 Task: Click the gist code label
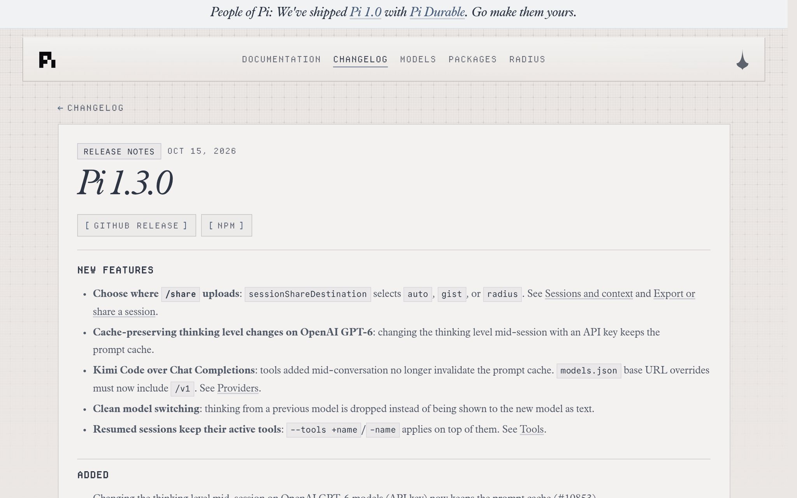coord(451,294)
